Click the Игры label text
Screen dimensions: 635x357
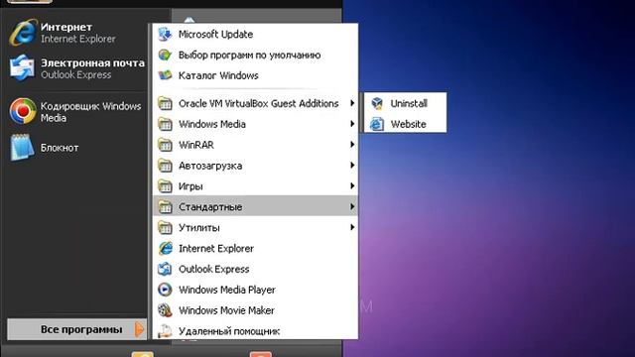click(x=190, y=186)
